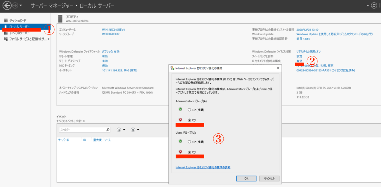Screen dimensions: 381x187
Task: Click the events フィルター text field
Action: pos(82,130)
